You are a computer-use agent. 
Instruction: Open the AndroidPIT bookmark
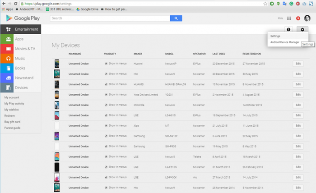[x=29, y=9]
